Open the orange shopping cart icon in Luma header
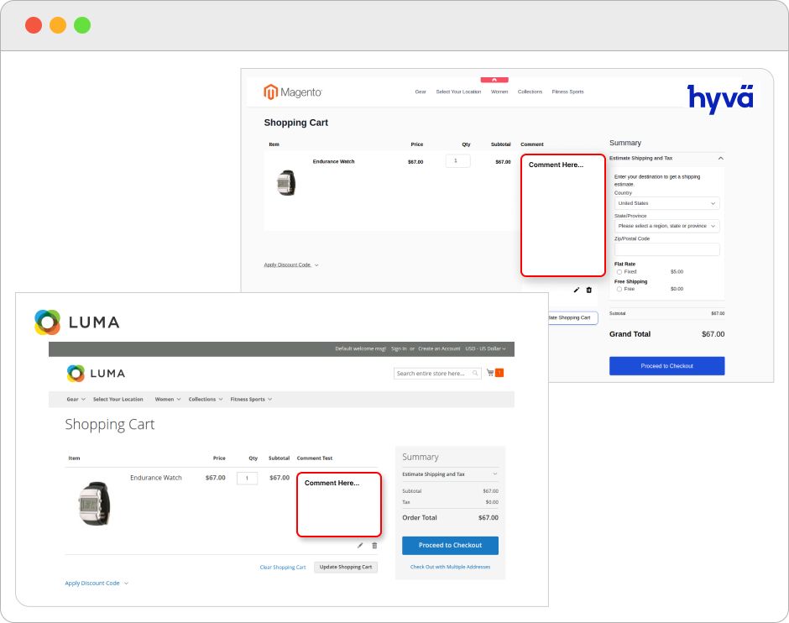Viewport: 789px width, 623px height. coord(499,373)
